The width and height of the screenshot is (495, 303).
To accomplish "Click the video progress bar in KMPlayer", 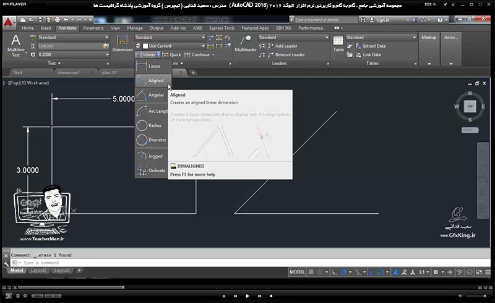I will (247, 288).
